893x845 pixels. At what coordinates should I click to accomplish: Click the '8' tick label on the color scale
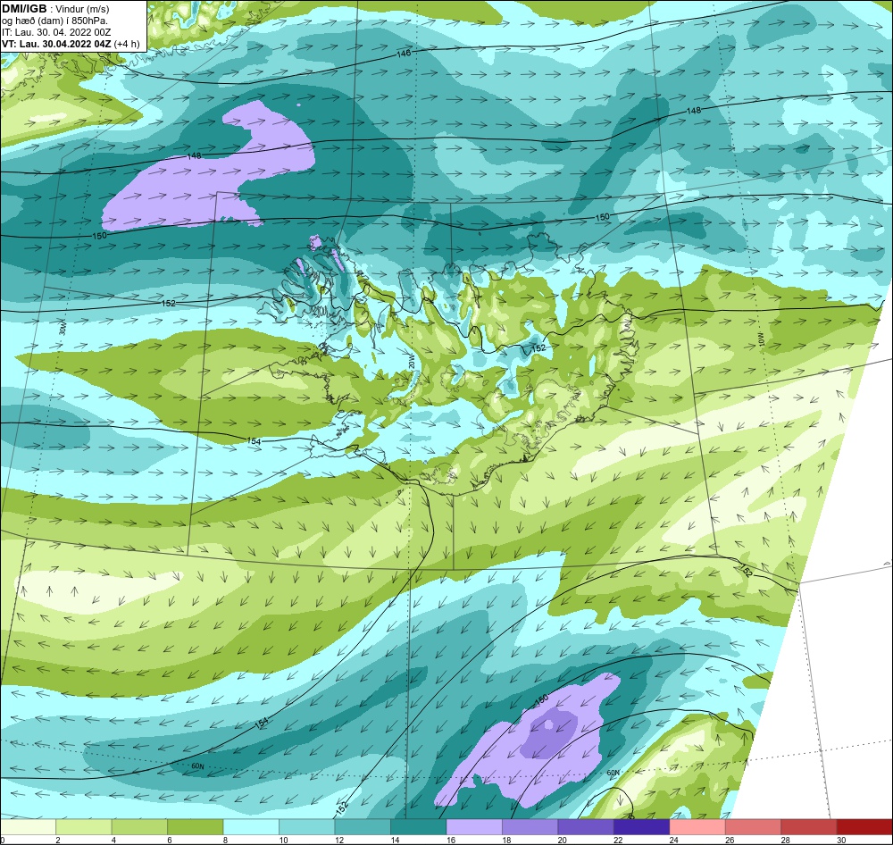click(x=226, y=840)
